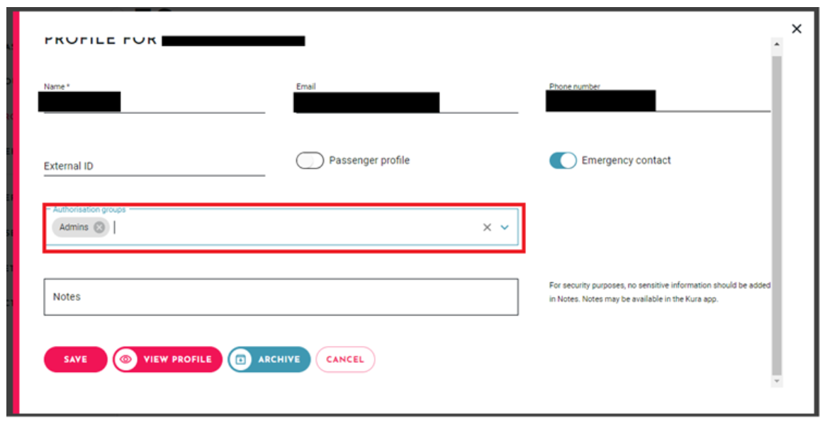Click the archive box icon
The width and height of the screenshot is (825, 428).
pos(240,359)
